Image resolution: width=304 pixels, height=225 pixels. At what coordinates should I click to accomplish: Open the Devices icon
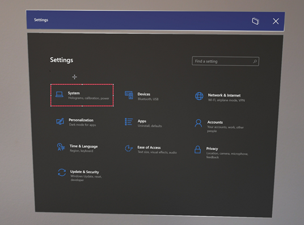pos(129,95)
